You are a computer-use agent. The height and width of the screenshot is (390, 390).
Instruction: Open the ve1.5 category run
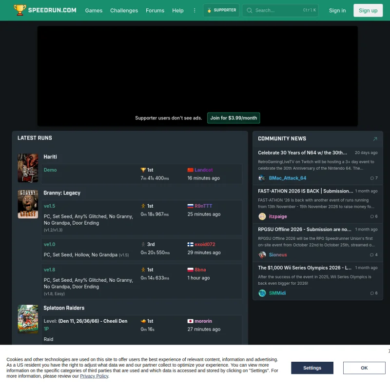coord(49,206)
